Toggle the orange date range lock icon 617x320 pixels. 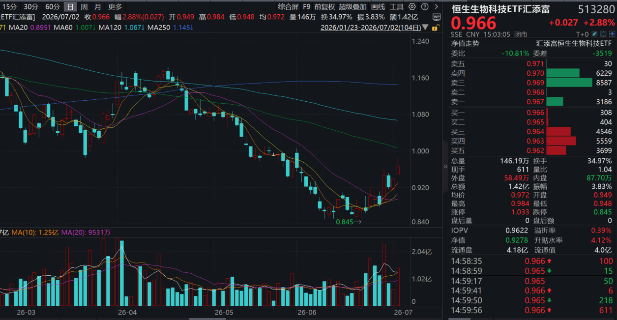point(436,28)
